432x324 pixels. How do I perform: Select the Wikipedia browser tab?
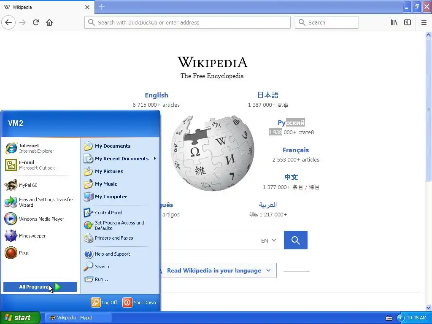[47, 7]
